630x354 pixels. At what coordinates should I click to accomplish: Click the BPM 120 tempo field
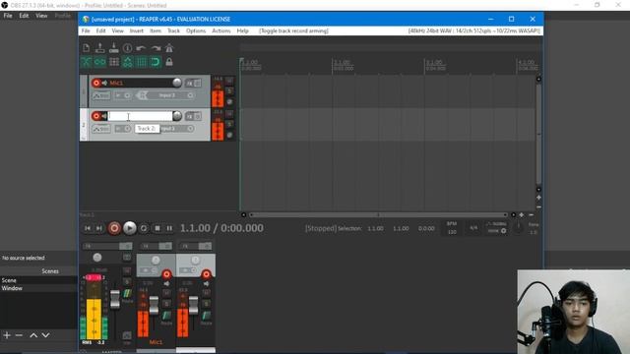[x=452, y=228]
